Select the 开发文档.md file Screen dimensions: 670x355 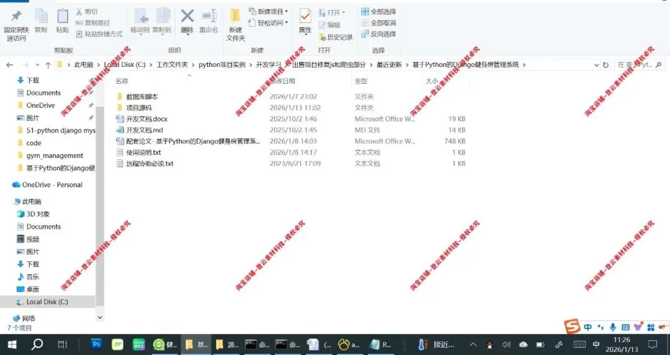[145, 129]
